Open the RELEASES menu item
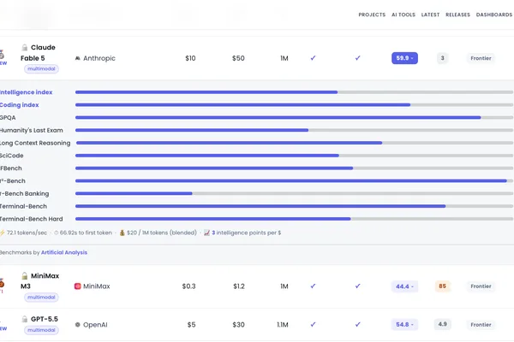Image resolution: width=514 pixels, height=342 pixels. (457, 15)
